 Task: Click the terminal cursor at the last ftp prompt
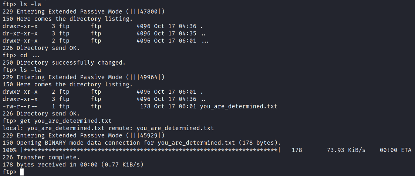click(x=22, y=172)
